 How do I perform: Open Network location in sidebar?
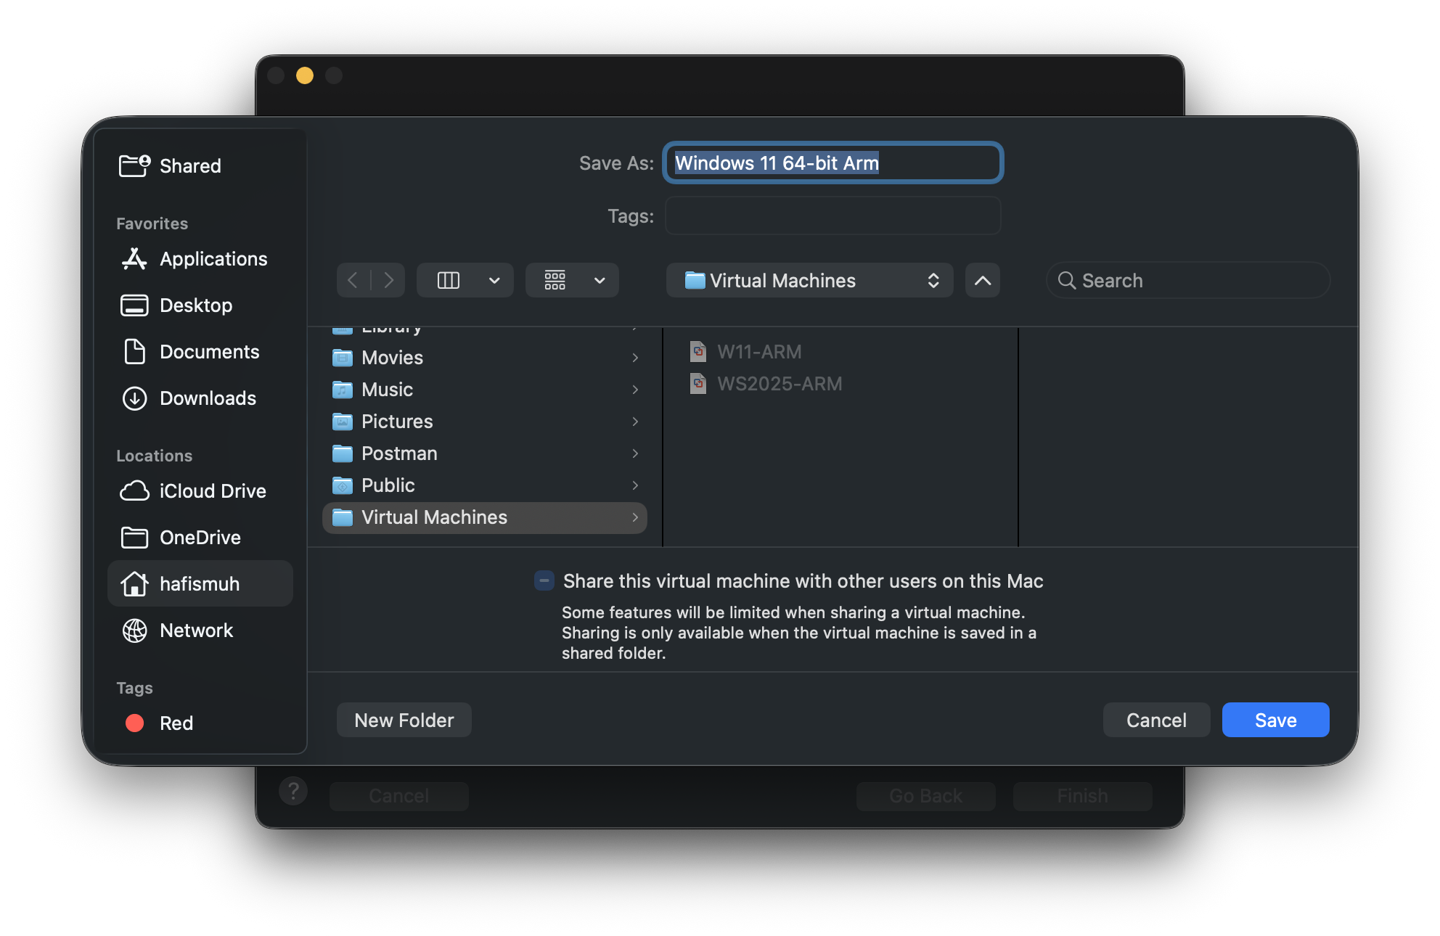coord(196,631)
